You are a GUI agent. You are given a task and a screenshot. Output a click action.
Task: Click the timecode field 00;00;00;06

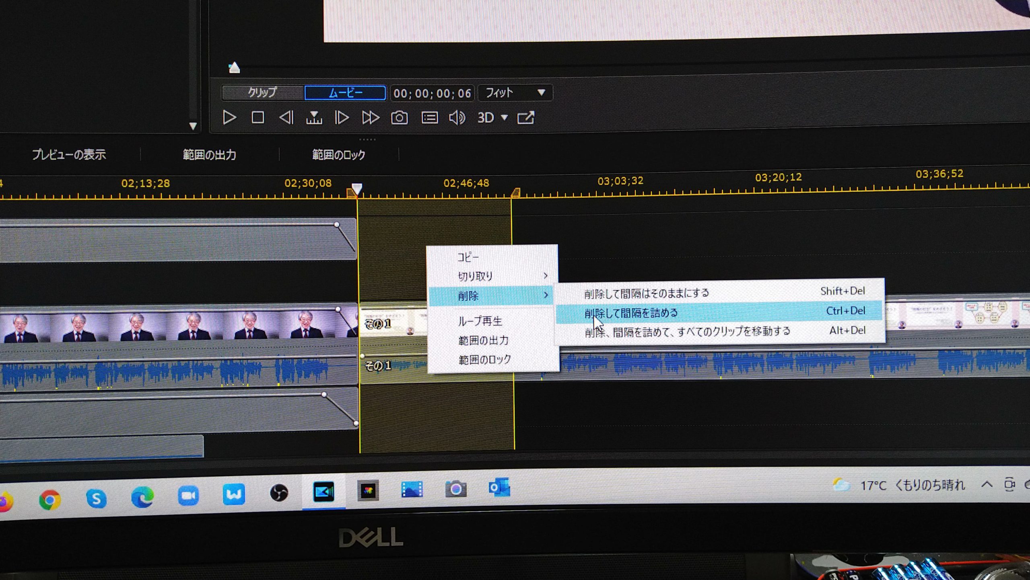pos(433,93)
